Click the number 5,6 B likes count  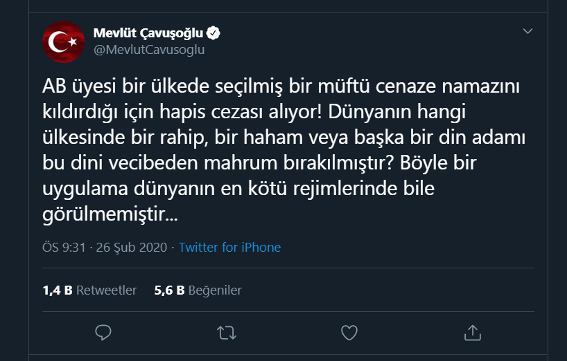coord(169,290)
